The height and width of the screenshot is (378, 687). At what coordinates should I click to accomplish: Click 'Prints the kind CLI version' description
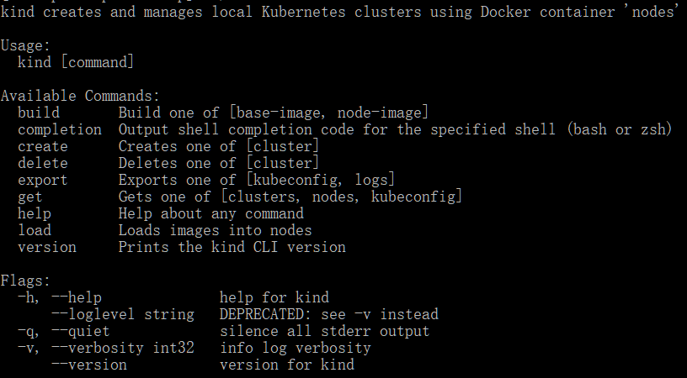pyautogui.click(x=232, y=247)
